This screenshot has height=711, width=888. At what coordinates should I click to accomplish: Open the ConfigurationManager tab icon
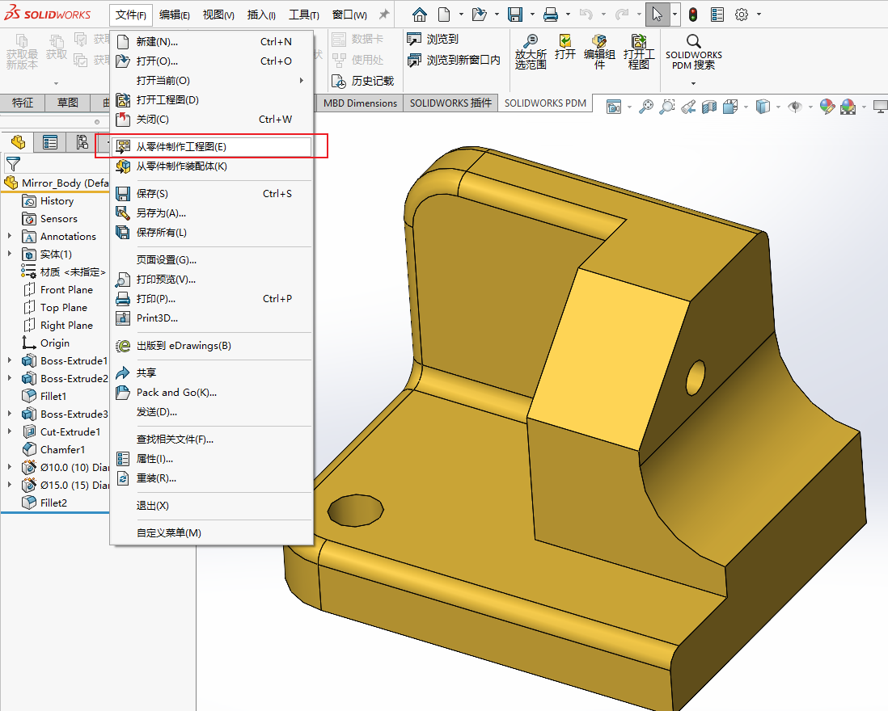tap(82, 143)
